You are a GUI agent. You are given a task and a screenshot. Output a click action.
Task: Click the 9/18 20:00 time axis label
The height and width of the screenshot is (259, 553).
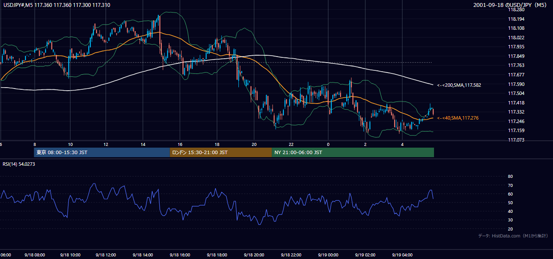click(x=254, y=255)
